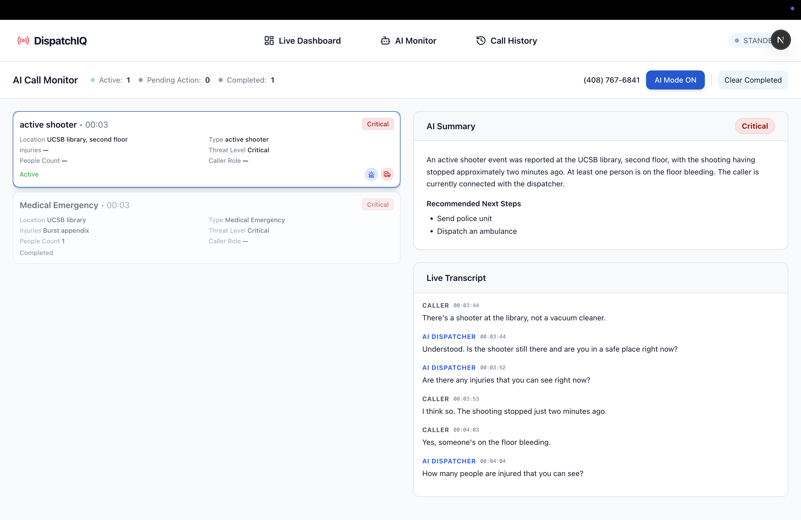The height and width of the screenshot is (520, 801).
Task: Click Critical tag on active shooter card
Action: (x=378, y=124)
